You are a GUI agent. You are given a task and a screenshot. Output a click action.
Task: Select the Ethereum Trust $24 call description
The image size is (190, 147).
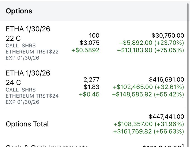(32, 96)
